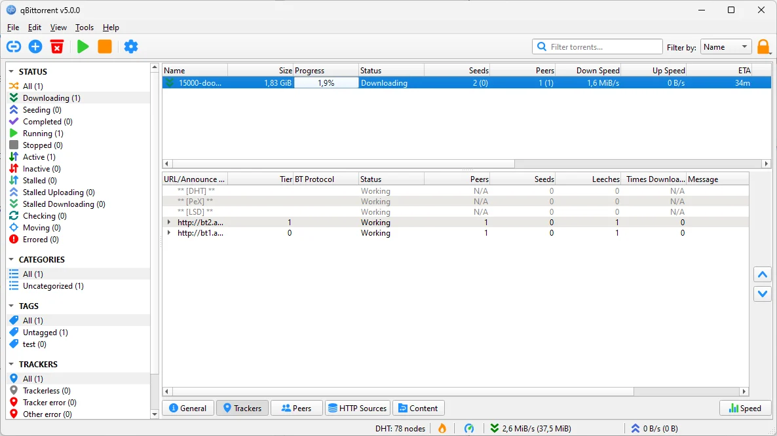Click the green Start torrent play icon
Screen dimensions: 777x436
[x=83, y=46]
